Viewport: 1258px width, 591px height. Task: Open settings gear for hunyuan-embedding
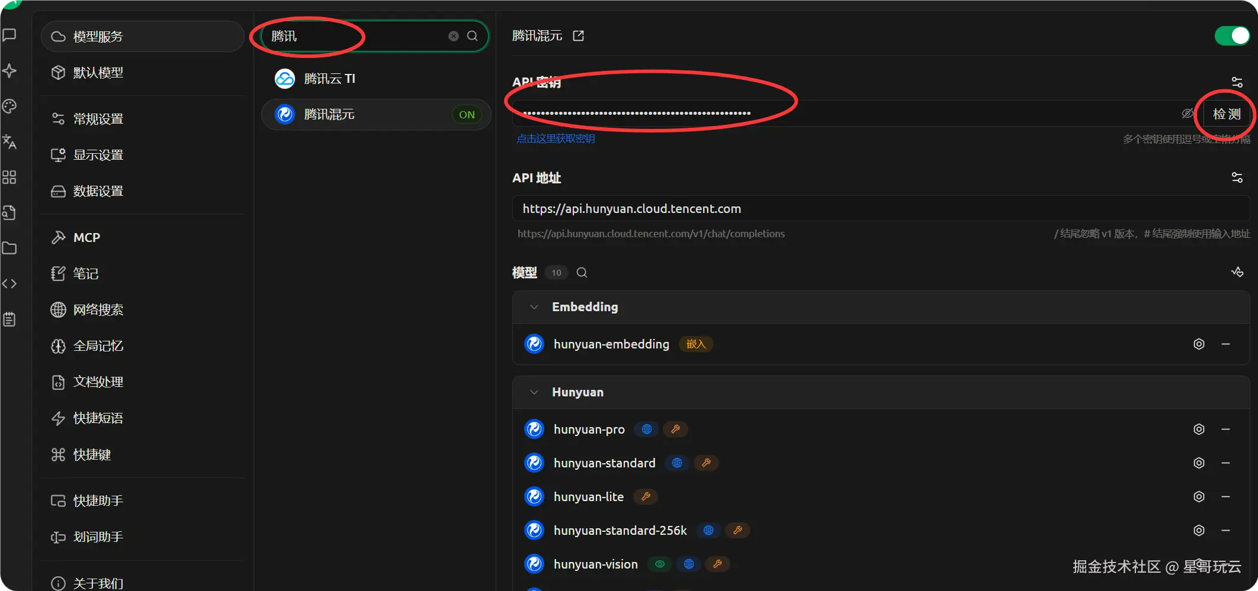[x=1199, y=344]
